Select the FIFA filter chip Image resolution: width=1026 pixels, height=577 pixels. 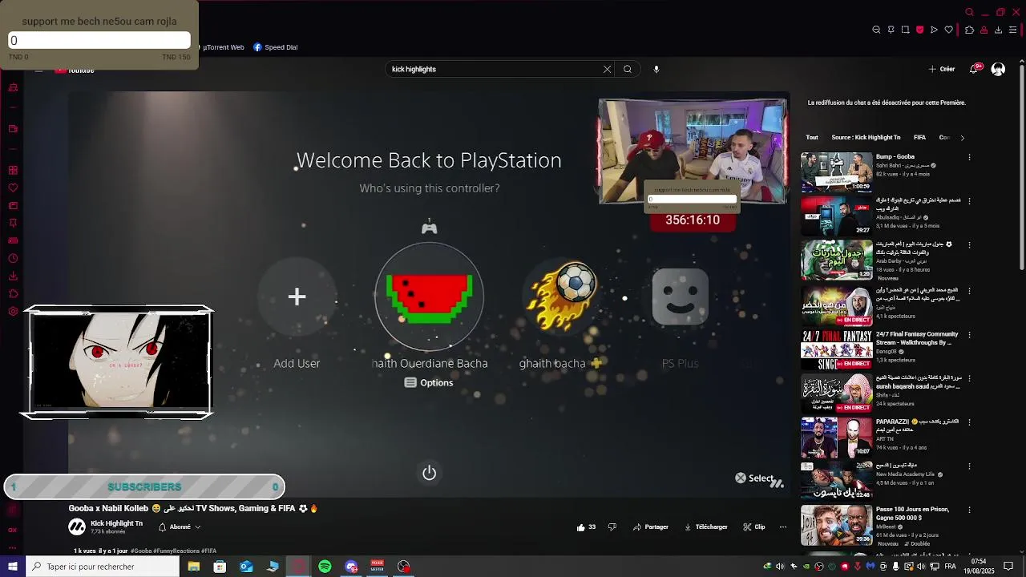(x=919, y=138)
